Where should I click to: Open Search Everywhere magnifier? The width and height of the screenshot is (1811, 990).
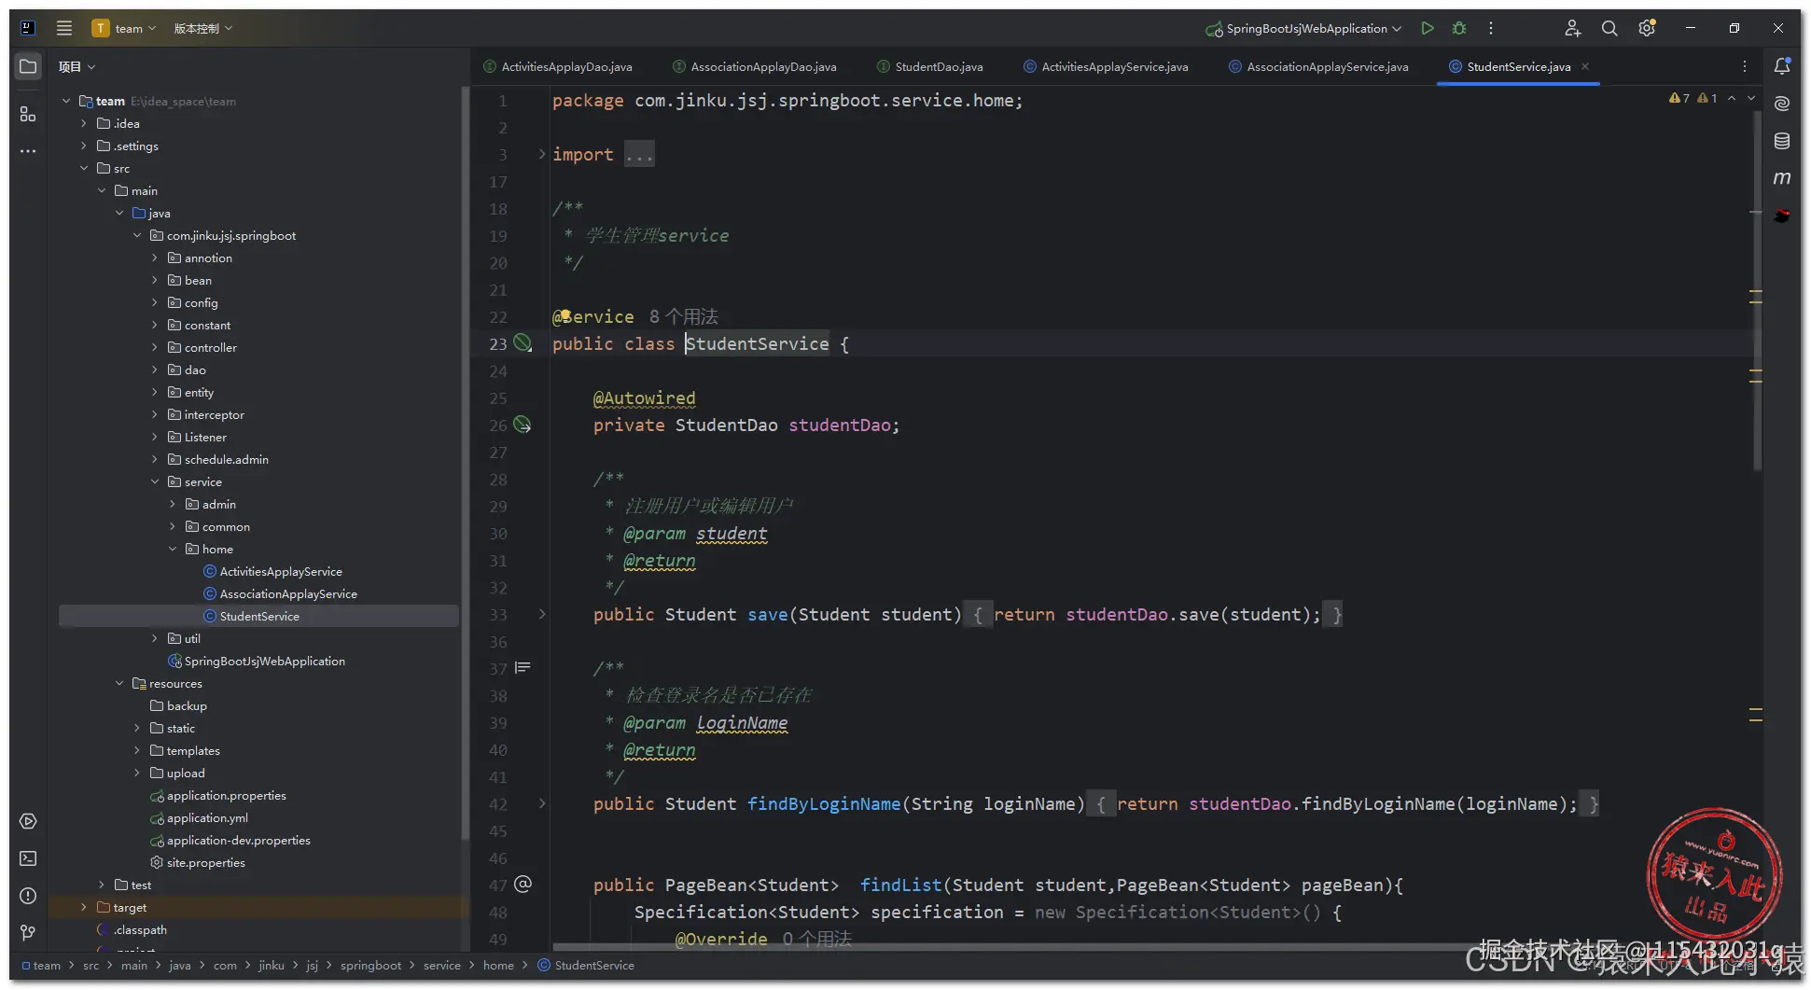(x=1609, y=28)
